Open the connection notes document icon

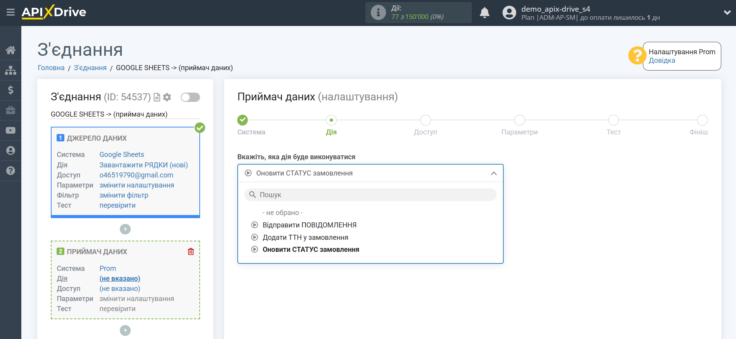click(x=157, y=97)
